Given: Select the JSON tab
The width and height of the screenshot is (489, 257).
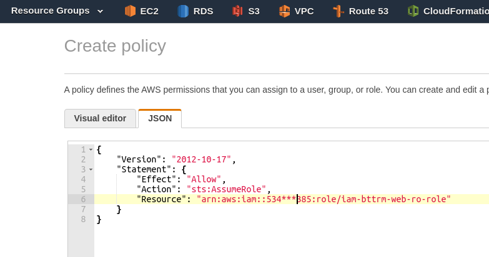Looking at the screenshot, I should 160,118.
